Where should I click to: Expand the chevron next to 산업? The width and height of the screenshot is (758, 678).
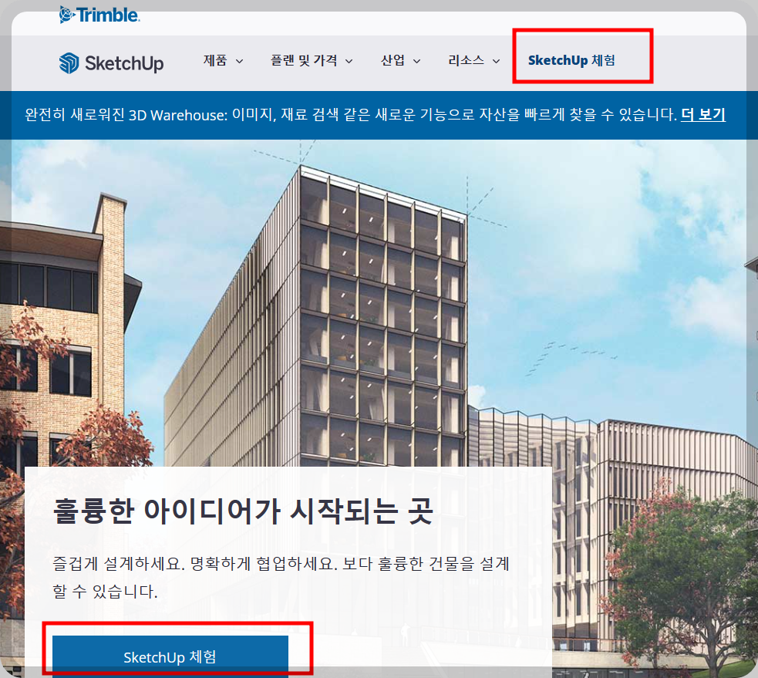(x=416, y=62)
